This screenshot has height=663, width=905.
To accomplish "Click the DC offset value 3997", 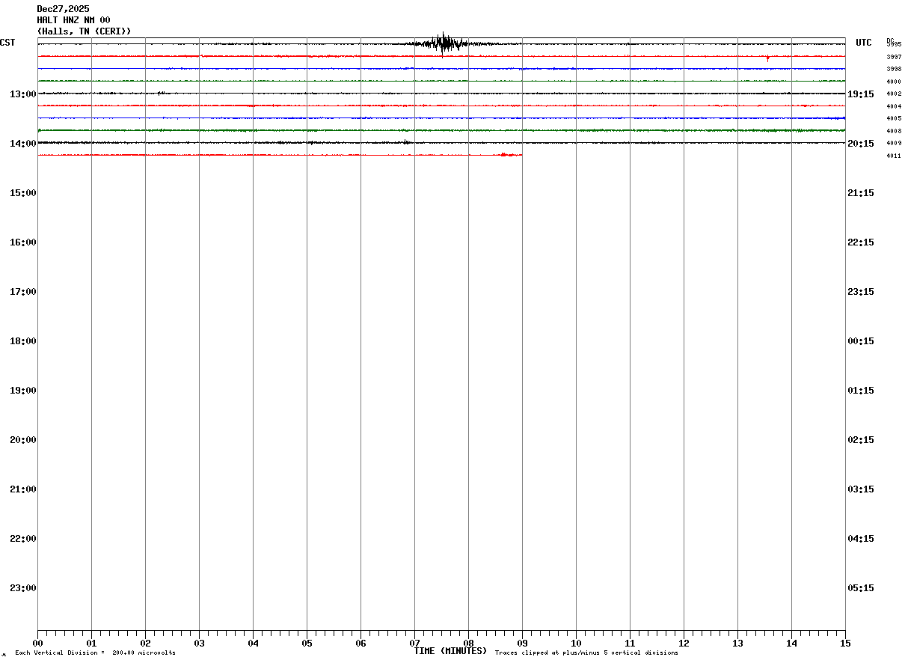I will click(x=894, y=57).
